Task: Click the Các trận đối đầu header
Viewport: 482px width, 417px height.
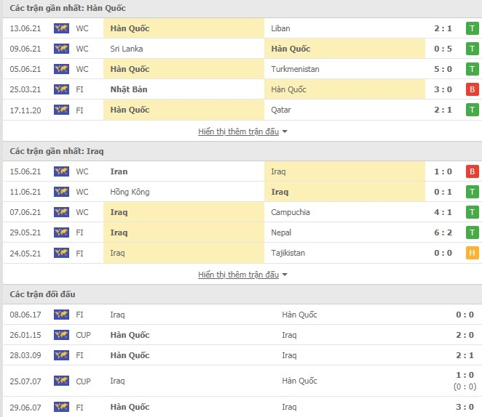Action: click(42, 294)
